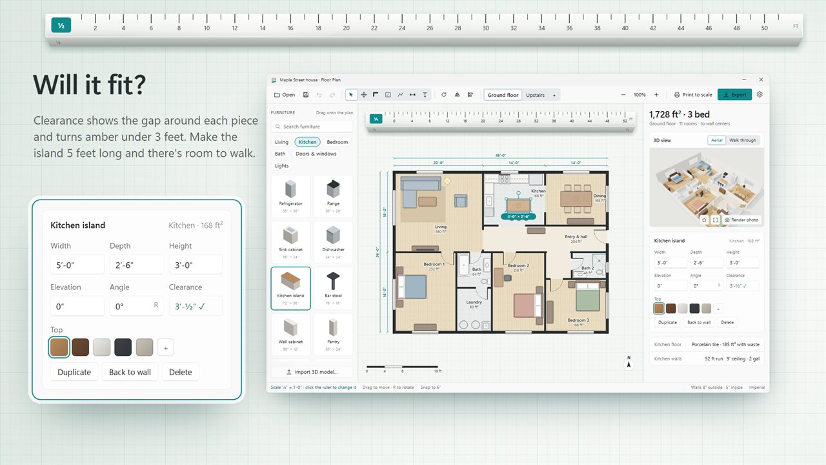Image resolution: width=826 pixels, height=465 pixels.
Task: Pick the dark brown top swatch in app panel
Action: click(670, 309)
